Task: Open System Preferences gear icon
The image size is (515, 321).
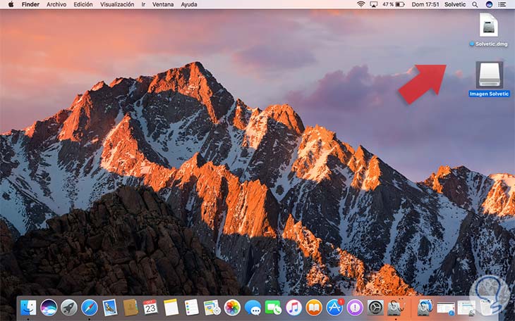Action: [x=375, y=308]
